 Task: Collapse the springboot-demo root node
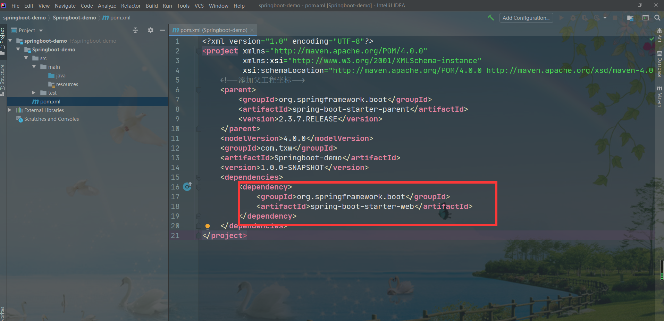pos(10,41)
